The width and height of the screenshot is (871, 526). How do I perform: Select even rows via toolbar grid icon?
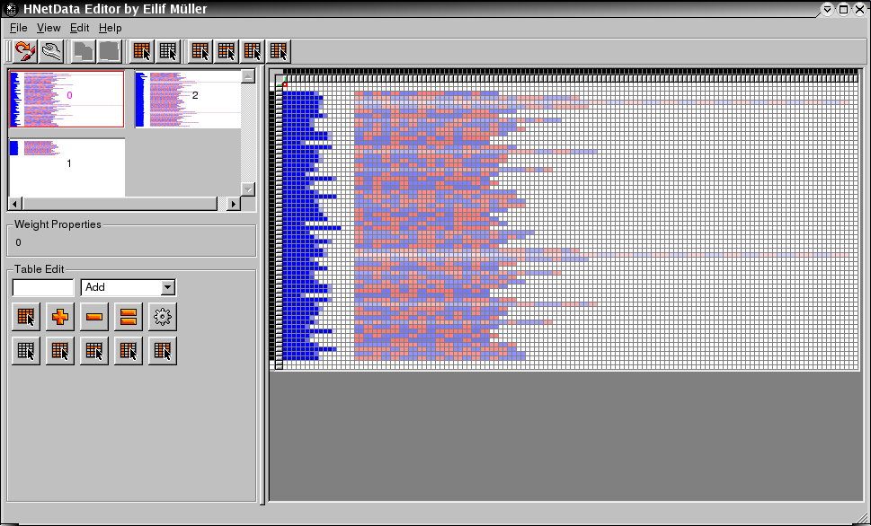[227, 51]
